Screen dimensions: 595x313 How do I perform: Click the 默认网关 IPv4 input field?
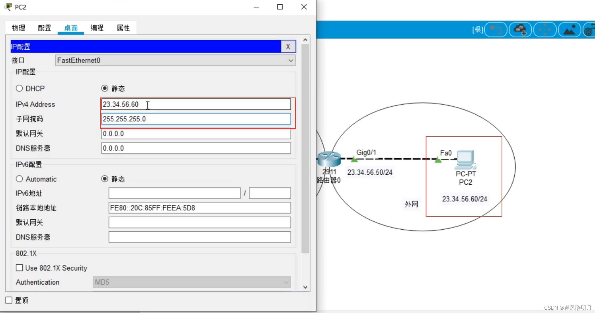pyautogui.click(x=196, y=134)
